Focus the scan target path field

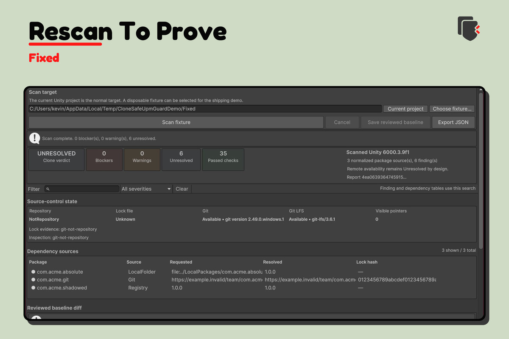click(x=205, y=109)
